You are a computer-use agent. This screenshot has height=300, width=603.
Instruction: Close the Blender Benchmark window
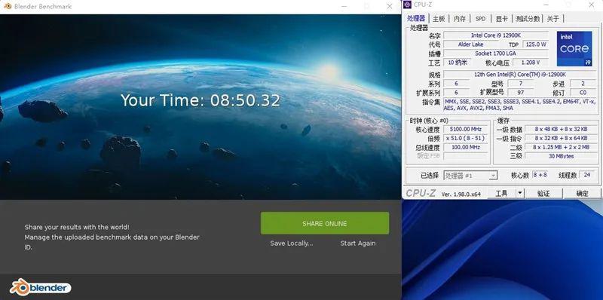pyautogui.click(x=389, y=6)
